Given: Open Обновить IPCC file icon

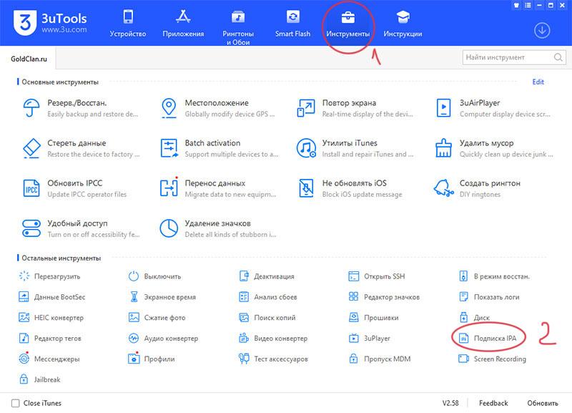Looking at the screenshot, I should [31, 188].
